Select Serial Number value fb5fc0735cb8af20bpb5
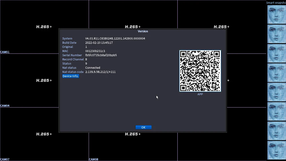 pyautogui.click(x=101, y=55)
